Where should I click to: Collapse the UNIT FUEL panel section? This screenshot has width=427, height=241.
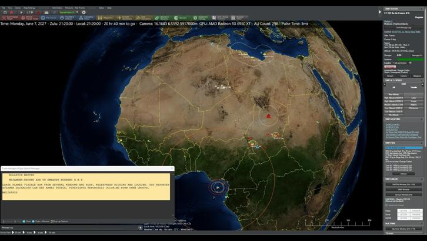pyautogui.click(x=422, y=143)
